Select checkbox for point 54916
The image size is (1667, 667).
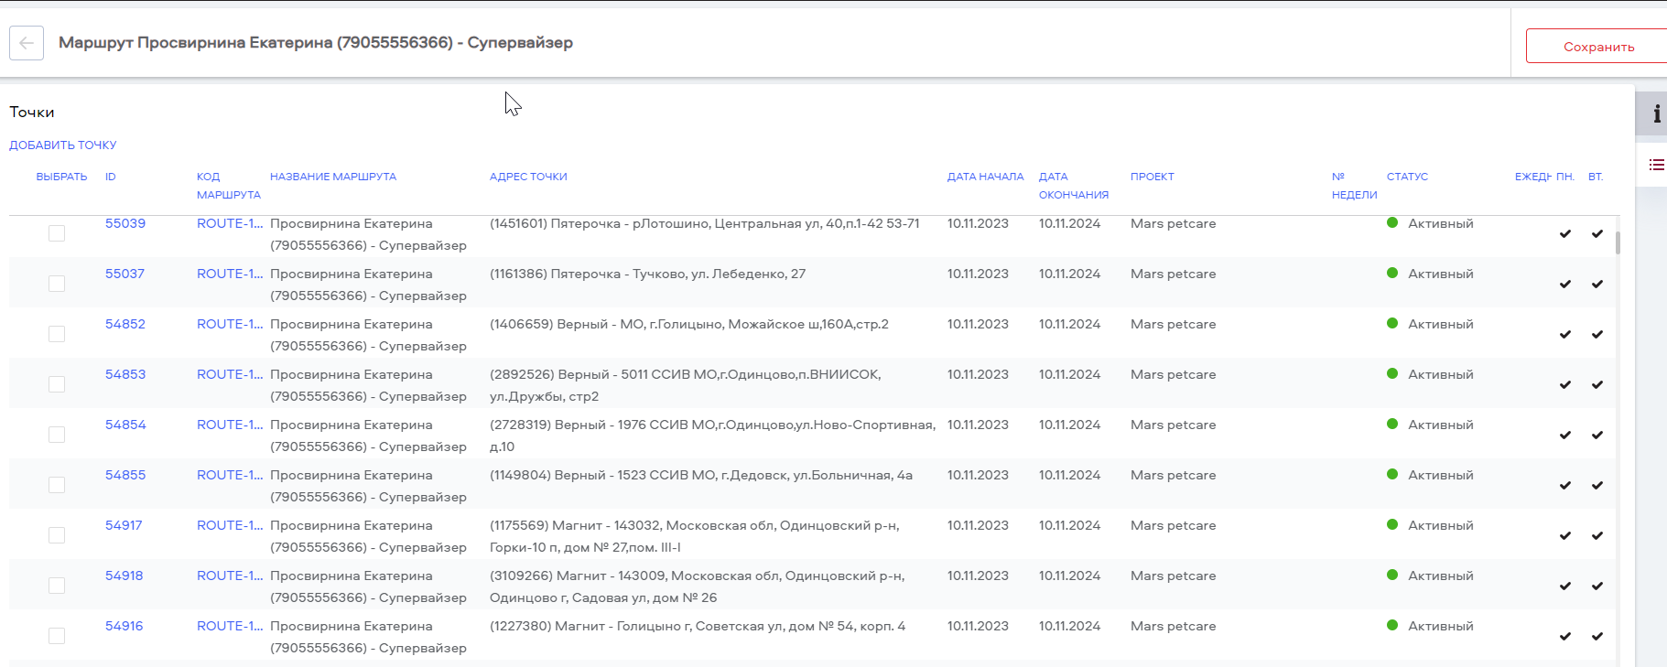(x=57, y=636)
